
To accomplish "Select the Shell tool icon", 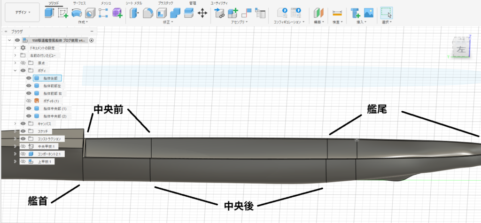I will (x=162, y=13).
